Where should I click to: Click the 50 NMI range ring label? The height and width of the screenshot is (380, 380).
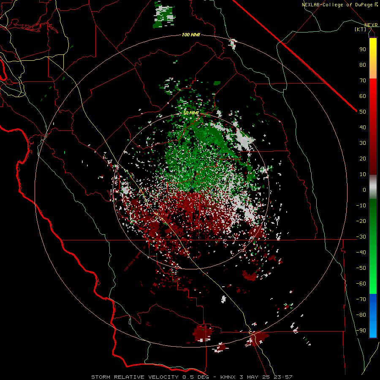pos(191,113)
